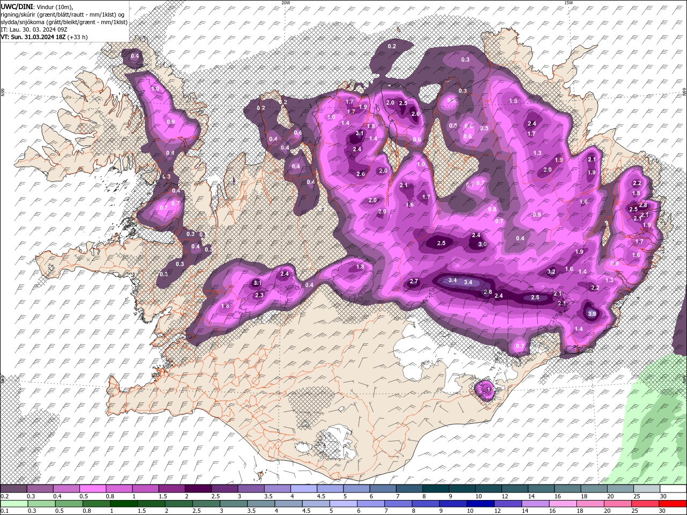Viewport: 687px width, 515px height.
Task: Select the 0.5 pink swatch in the snow scale
Action: point(92,489)
